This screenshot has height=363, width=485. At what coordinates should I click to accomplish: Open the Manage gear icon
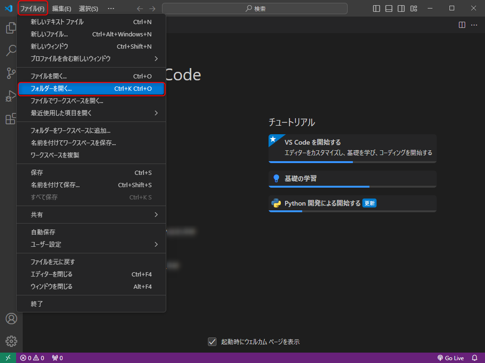pos(11,341)
